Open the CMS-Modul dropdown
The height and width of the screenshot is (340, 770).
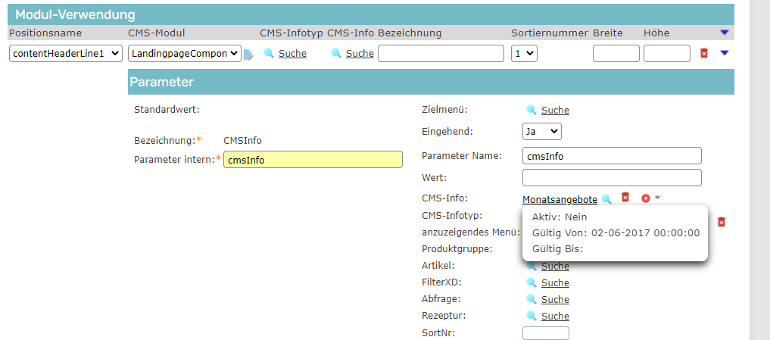coord(184,54)
